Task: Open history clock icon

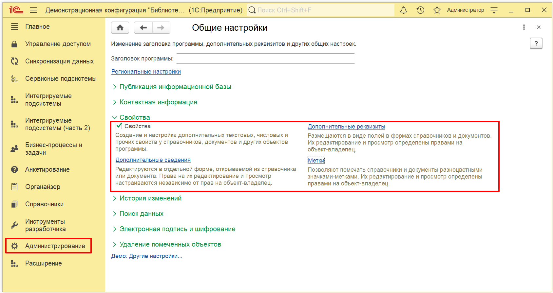Action: point(421,10)
